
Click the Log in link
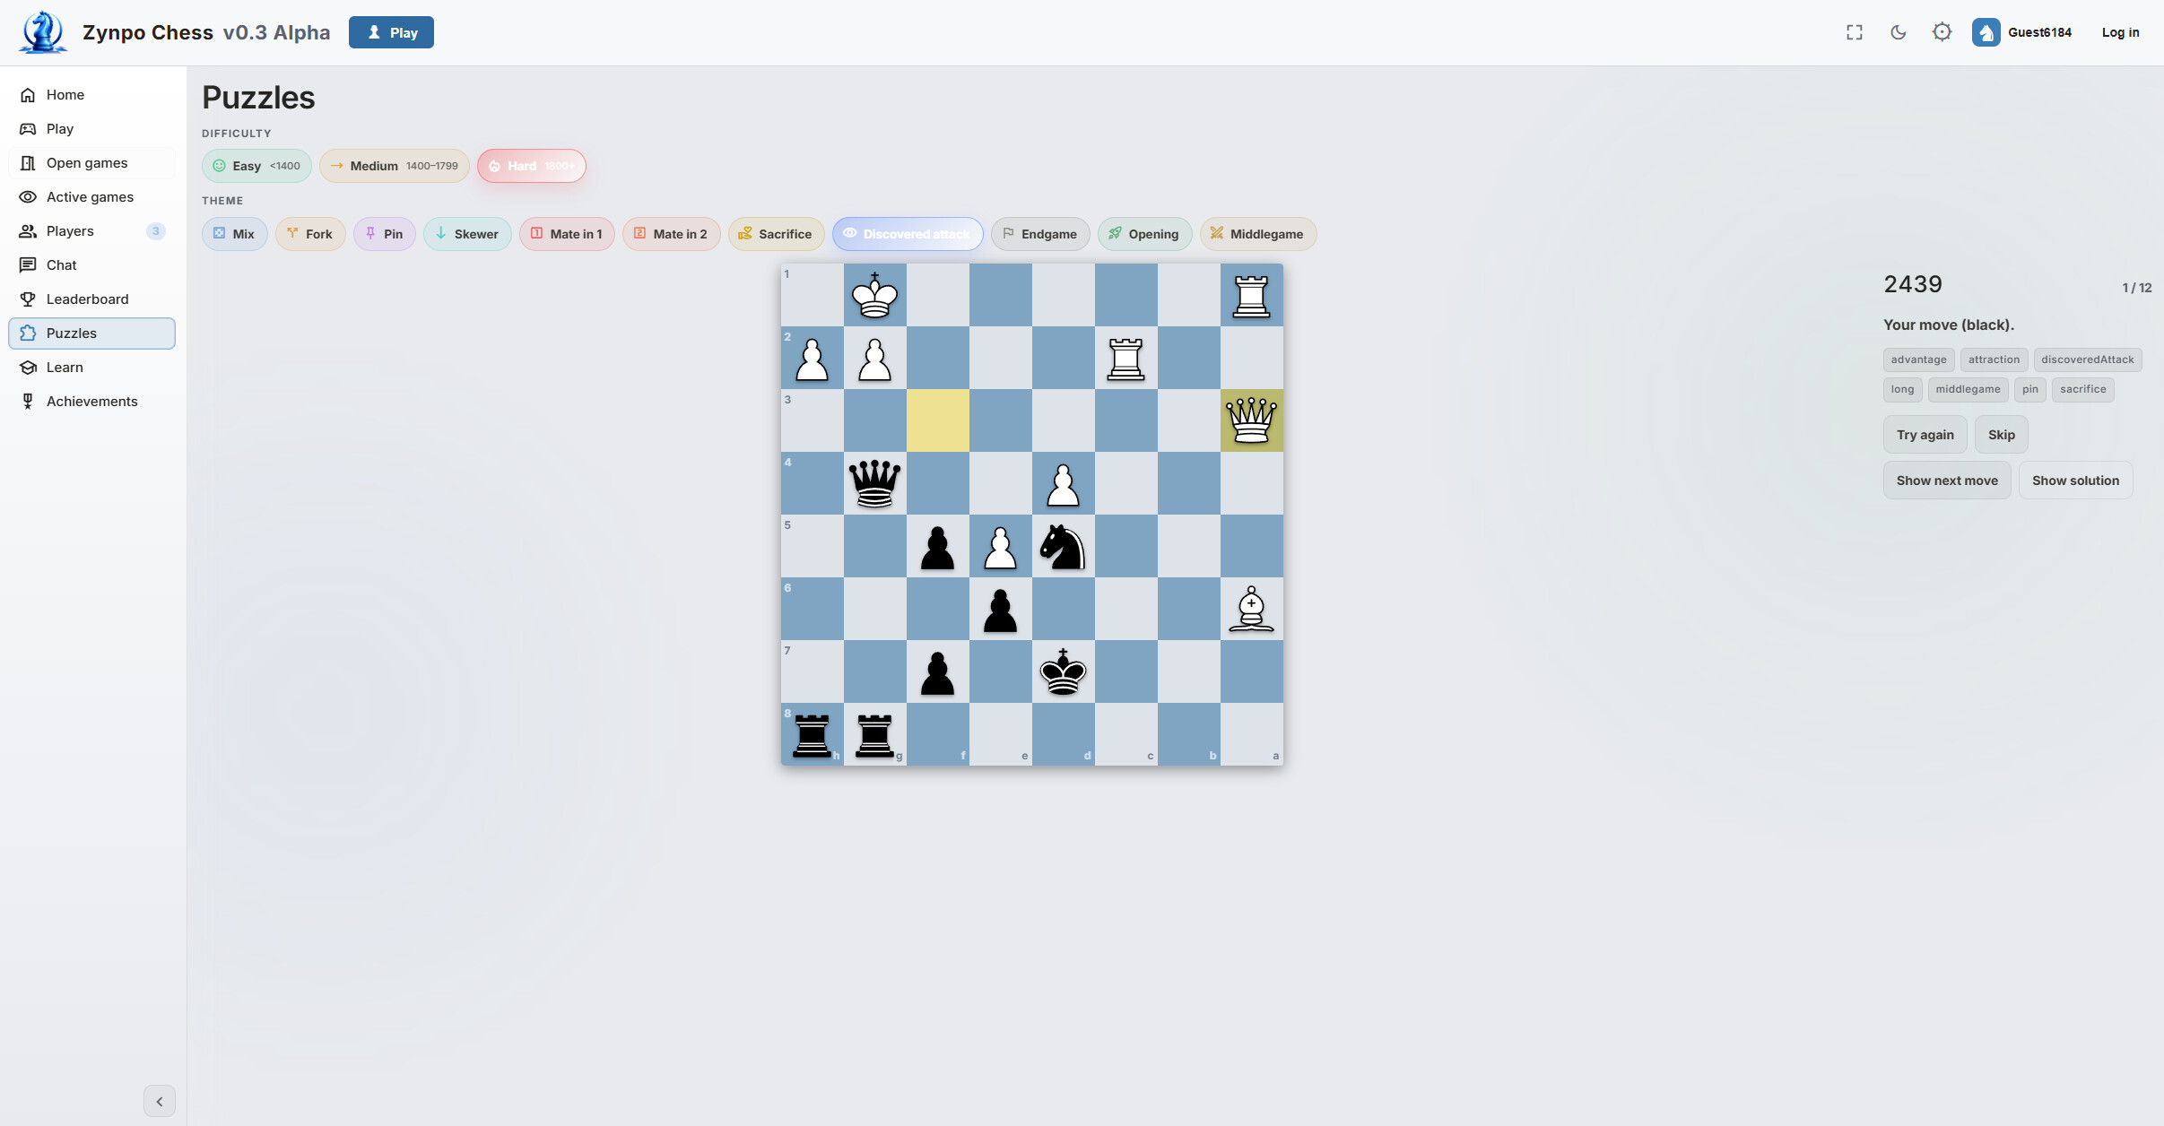coord(2120,32)
